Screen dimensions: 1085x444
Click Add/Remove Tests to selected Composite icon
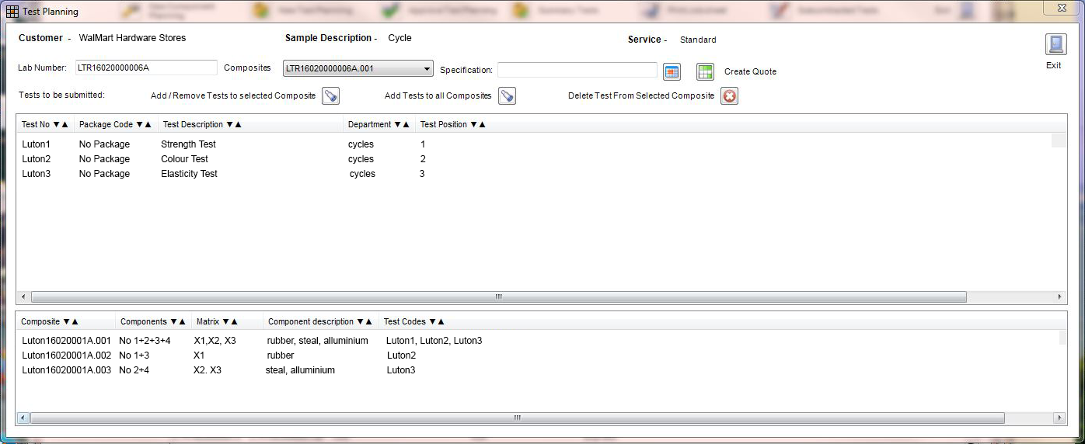(x=330, y=96)
